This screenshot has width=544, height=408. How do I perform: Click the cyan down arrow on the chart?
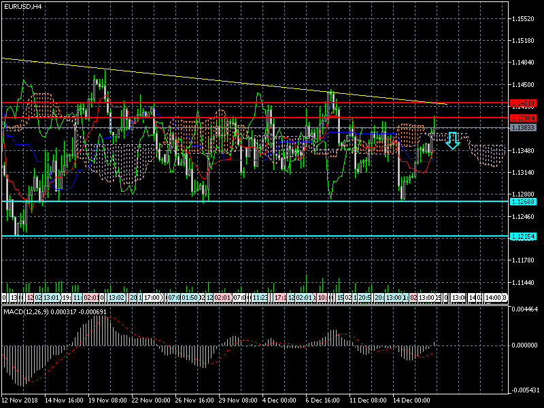coord(453,141)
